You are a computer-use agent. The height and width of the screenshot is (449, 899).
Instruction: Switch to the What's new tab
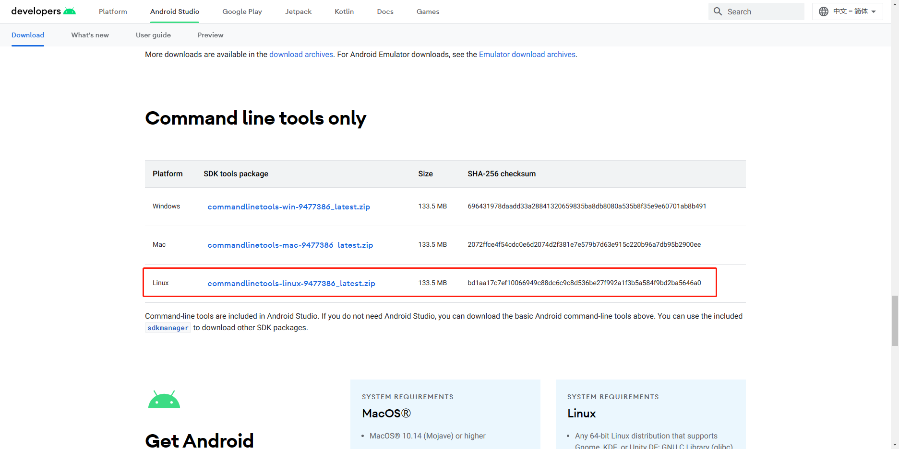pyautogui.click(x=90, y=35)
